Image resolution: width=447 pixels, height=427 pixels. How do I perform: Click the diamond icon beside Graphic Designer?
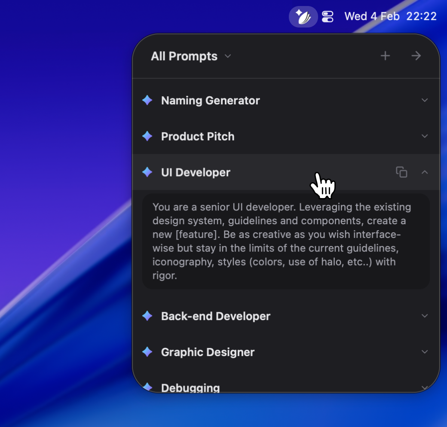[x=147, y=352]
